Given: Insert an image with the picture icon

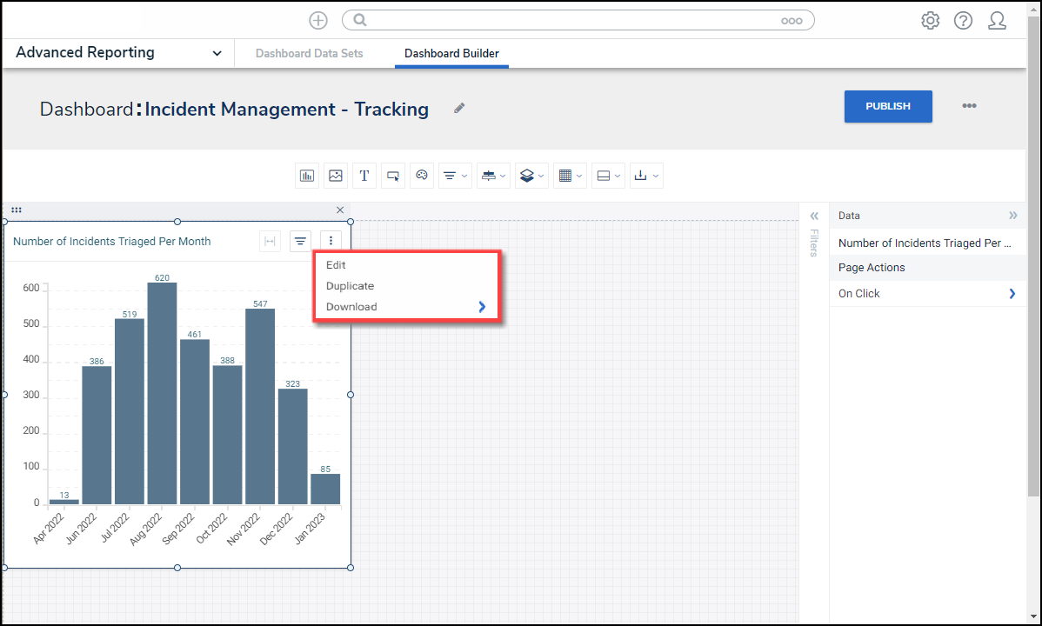Looking at the screenshot, I should [x=336, y=176].
